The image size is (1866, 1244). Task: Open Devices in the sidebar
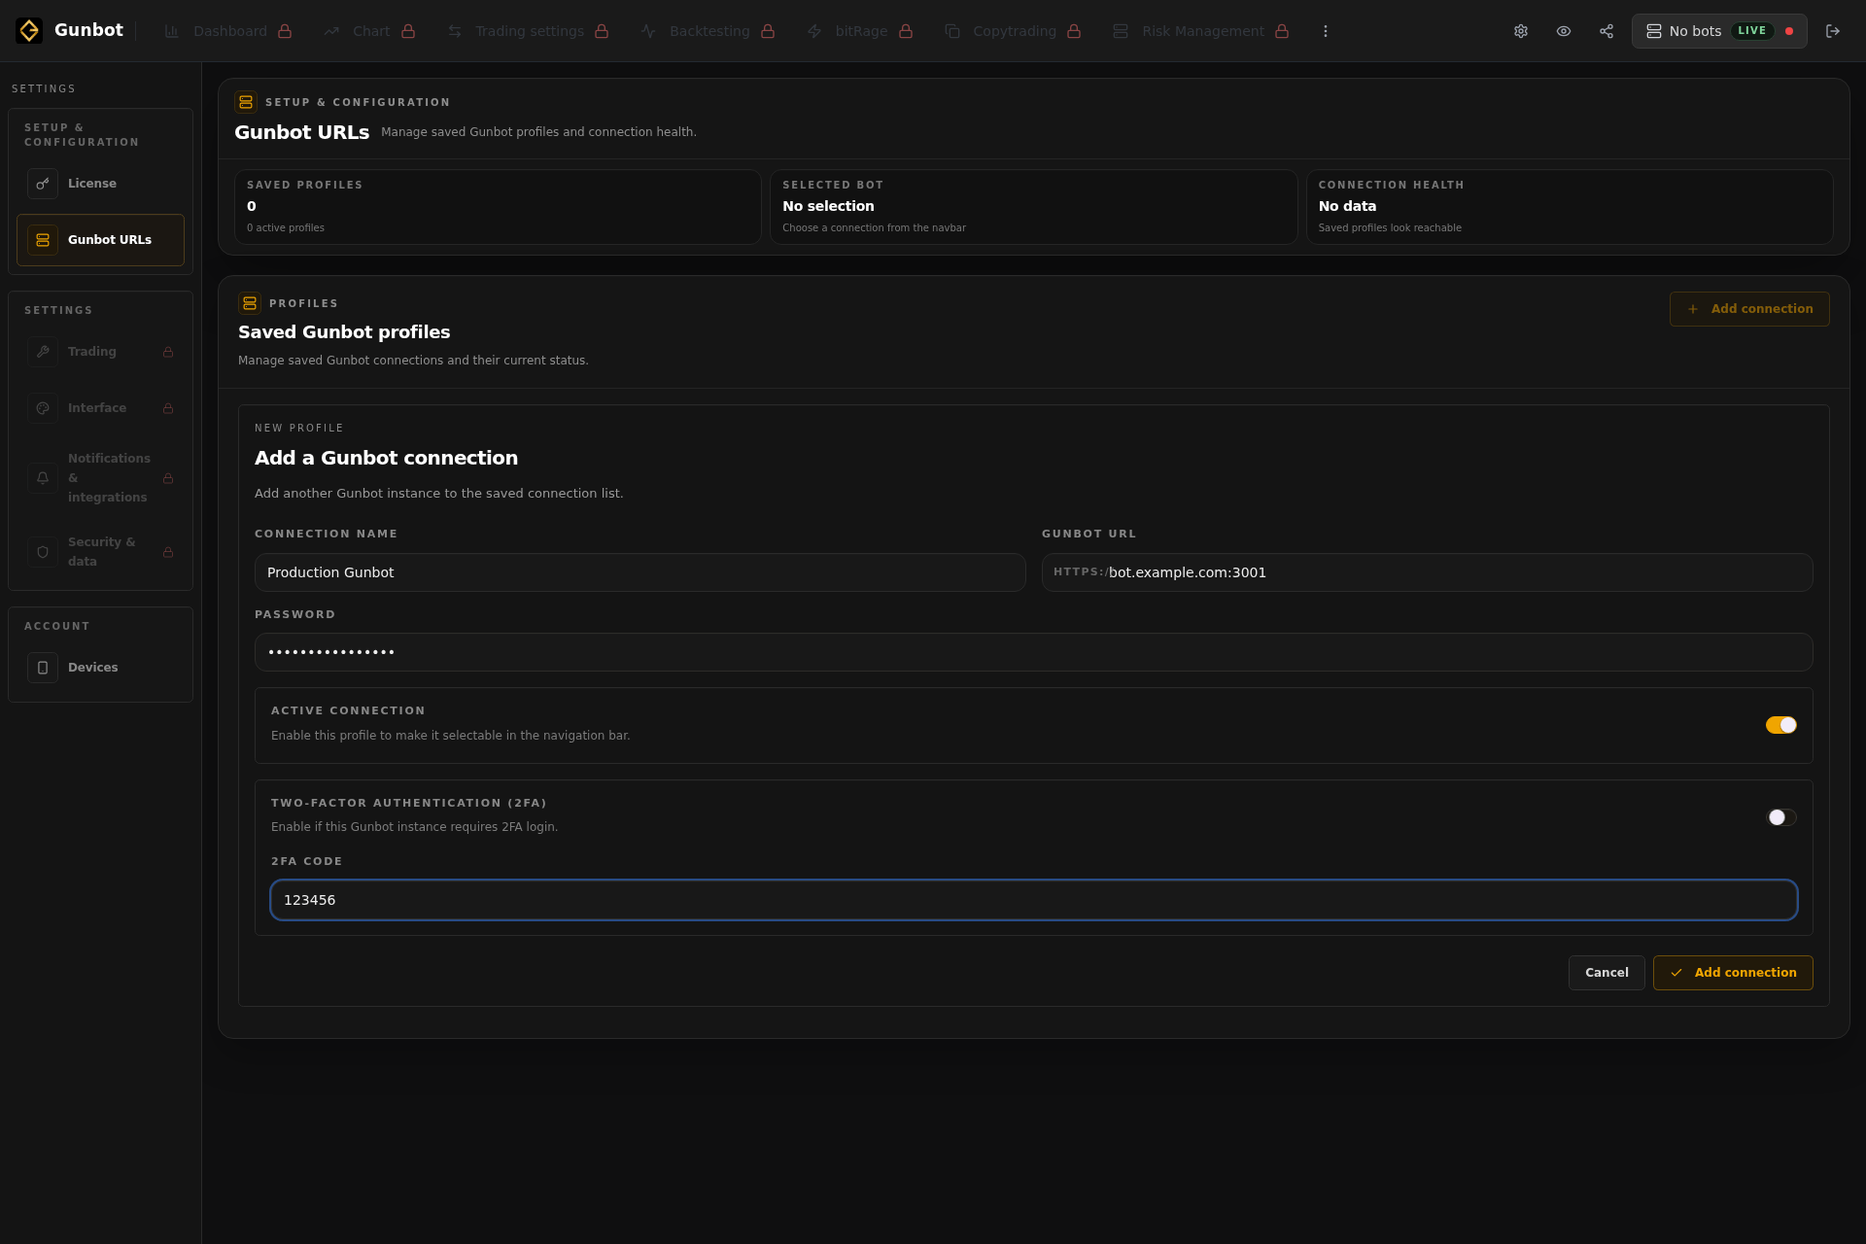100,668
